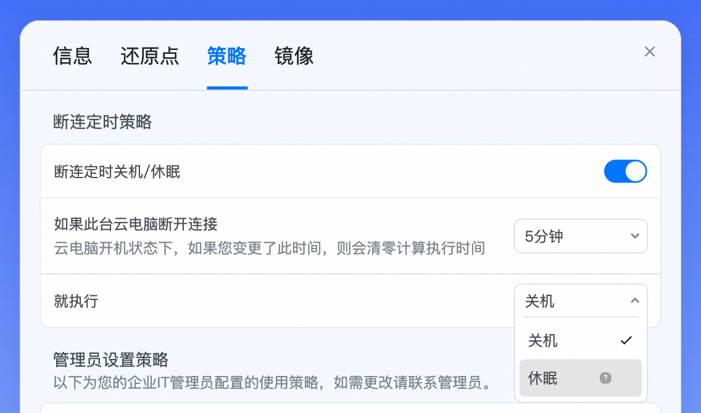
Task: Click the 断连定时关机/休眠 row label
Action: [x=117, y=172]
